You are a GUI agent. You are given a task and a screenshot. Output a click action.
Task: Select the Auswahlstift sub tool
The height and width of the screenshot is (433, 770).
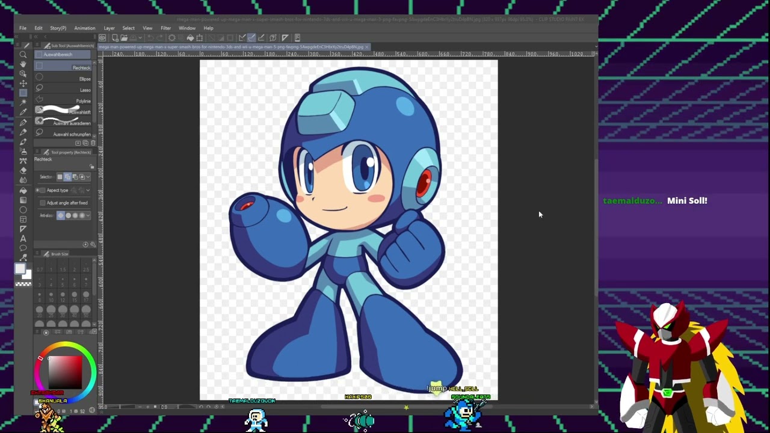click(63, 109)
